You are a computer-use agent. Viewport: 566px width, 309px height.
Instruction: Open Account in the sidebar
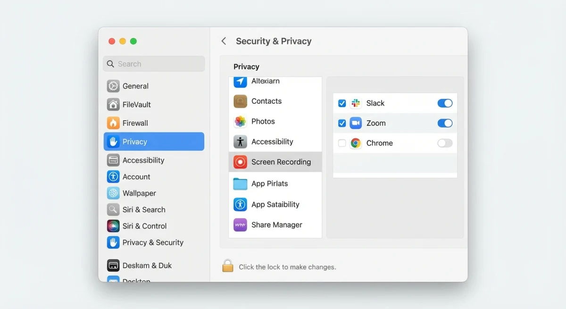coord(154,176)
